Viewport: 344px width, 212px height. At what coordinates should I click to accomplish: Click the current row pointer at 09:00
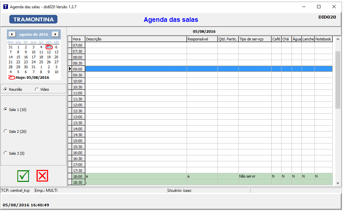click(70, 69)
